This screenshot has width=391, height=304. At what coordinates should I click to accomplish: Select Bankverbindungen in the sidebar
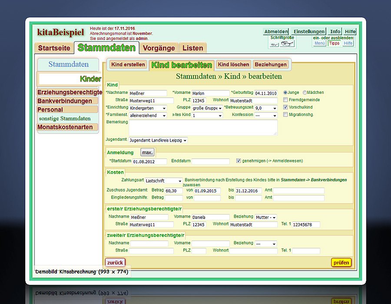tap(67, 101)
